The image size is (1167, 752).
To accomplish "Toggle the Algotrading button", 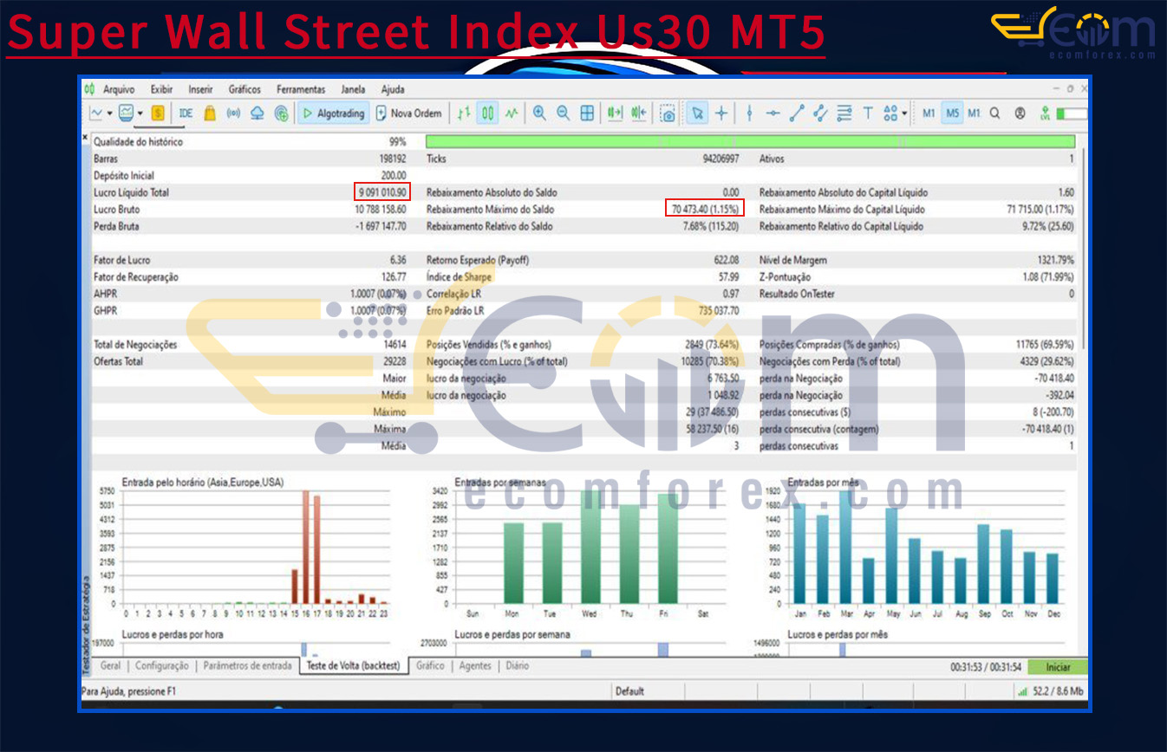I will (x=334, y=113).
